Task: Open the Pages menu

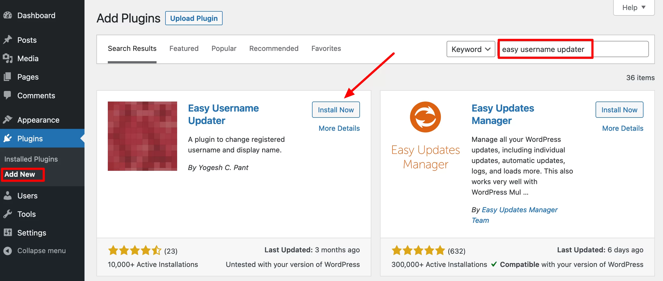Action: [x=42, y=77]
